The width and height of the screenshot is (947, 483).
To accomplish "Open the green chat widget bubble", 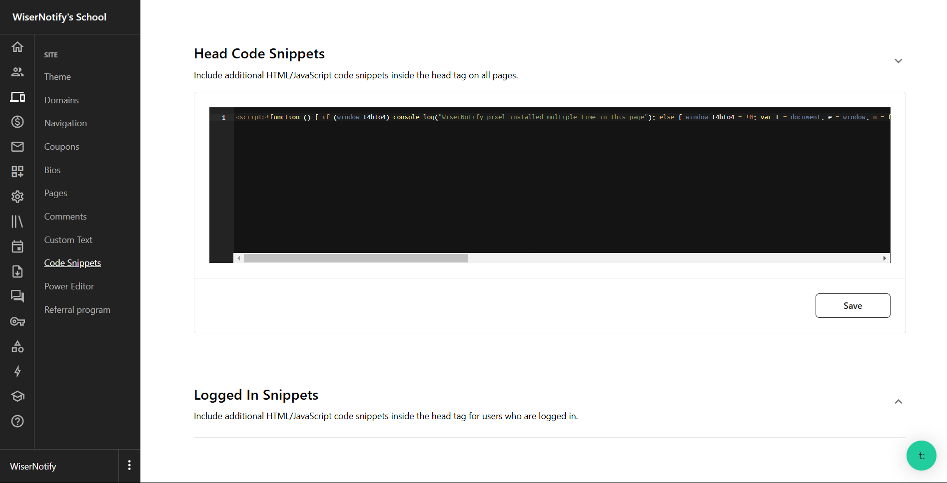I will click(x=921, y=456).
